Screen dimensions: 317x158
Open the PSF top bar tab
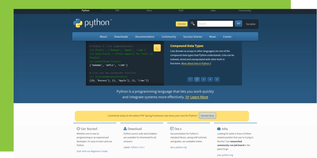(x=118, y=10)
